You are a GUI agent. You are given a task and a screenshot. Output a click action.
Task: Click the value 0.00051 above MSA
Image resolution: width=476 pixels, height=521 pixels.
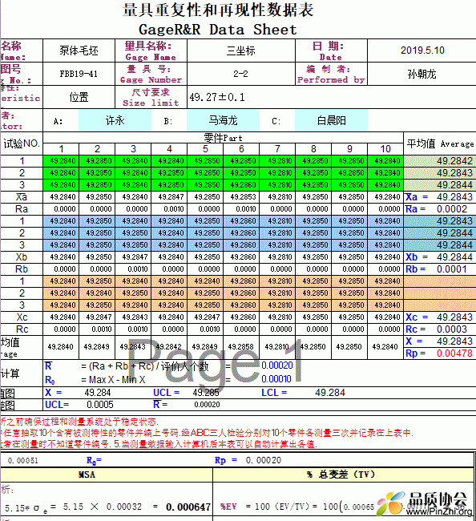tap(22, 461)
